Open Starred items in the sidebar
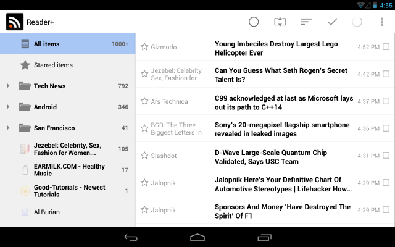This screenshot has width=395, height=247. click(x=67, y=65)
